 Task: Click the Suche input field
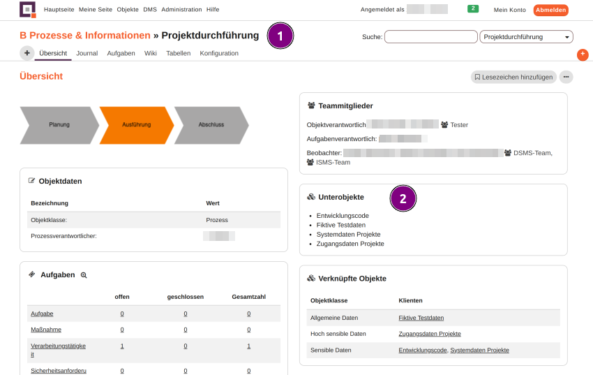430,37
